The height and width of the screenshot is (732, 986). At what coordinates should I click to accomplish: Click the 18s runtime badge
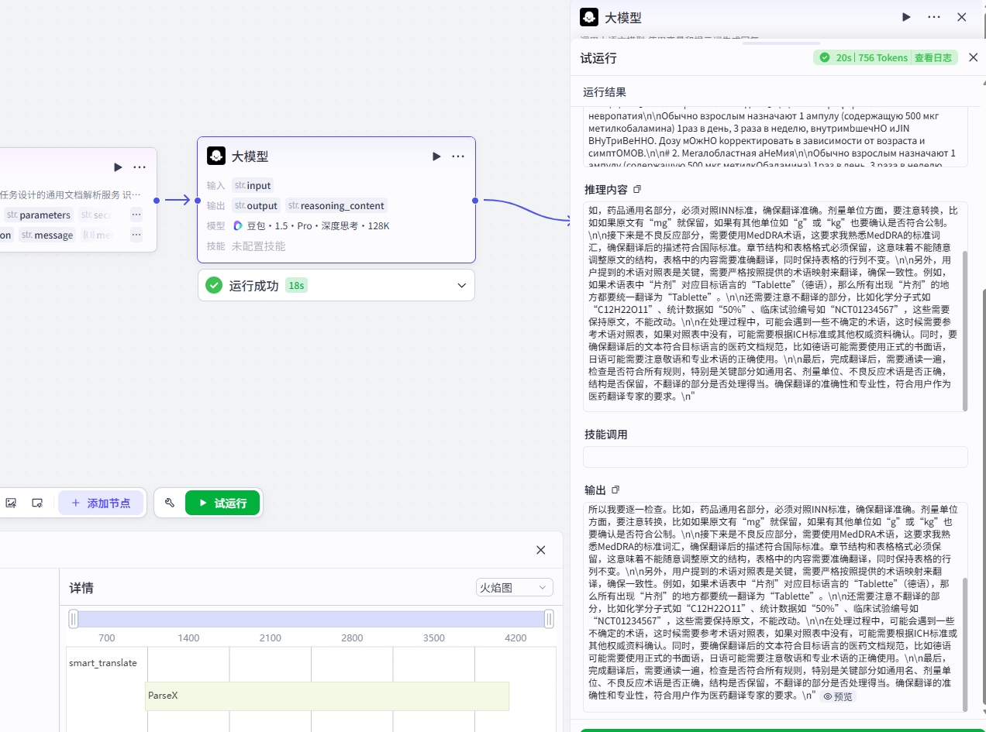tap(297, 285)
